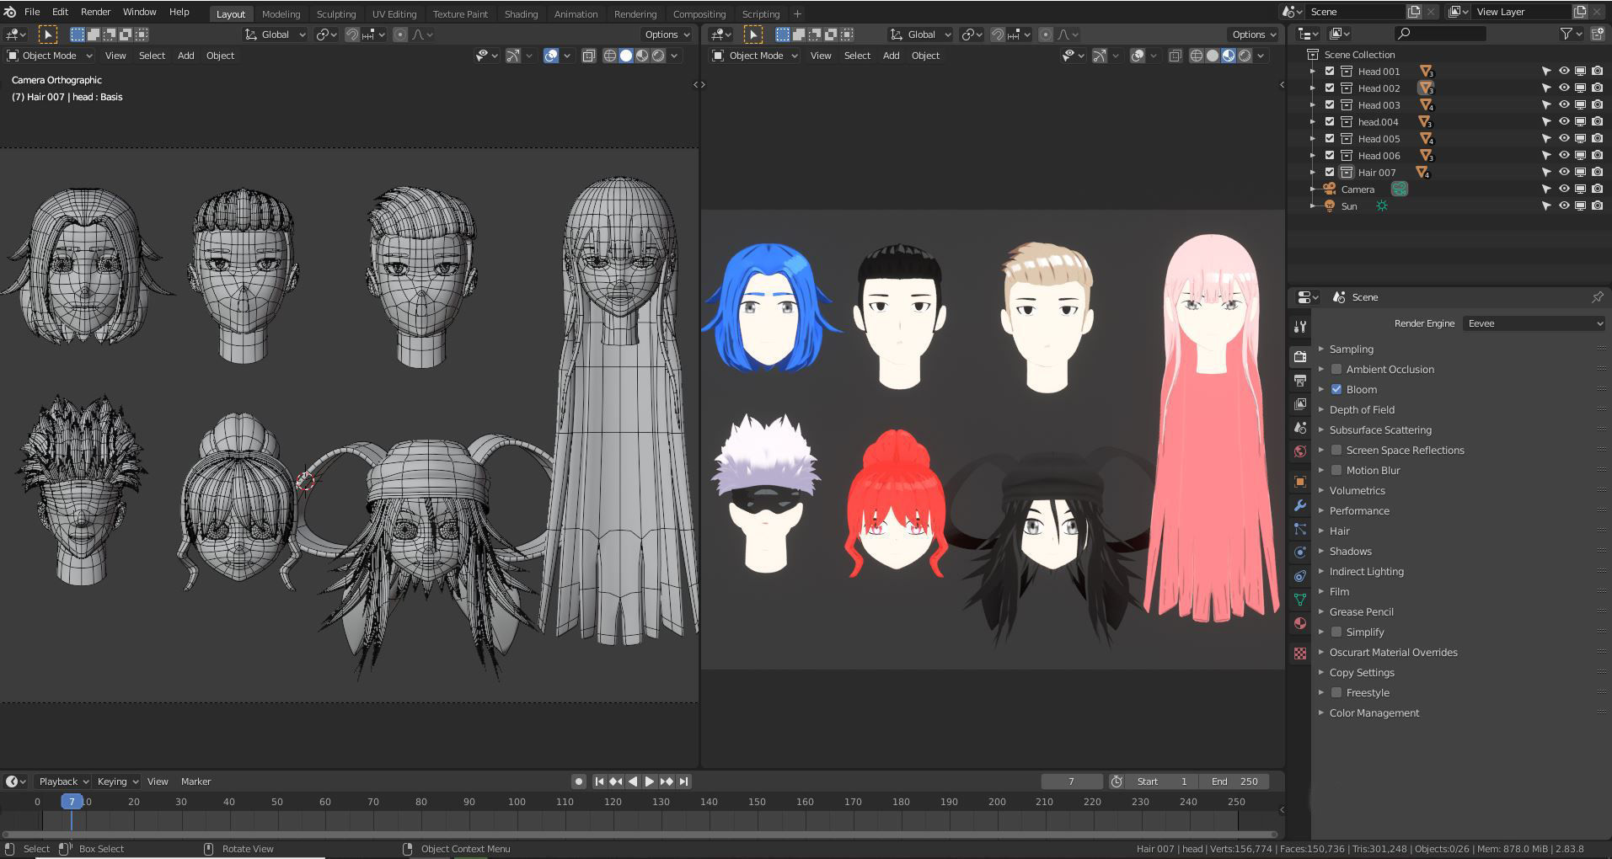
Task: Open the Material properties tab
Action: pos(1299,623)
